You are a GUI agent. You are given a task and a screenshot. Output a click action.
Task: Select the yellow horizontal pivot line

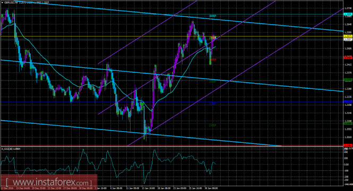point(171,36)
